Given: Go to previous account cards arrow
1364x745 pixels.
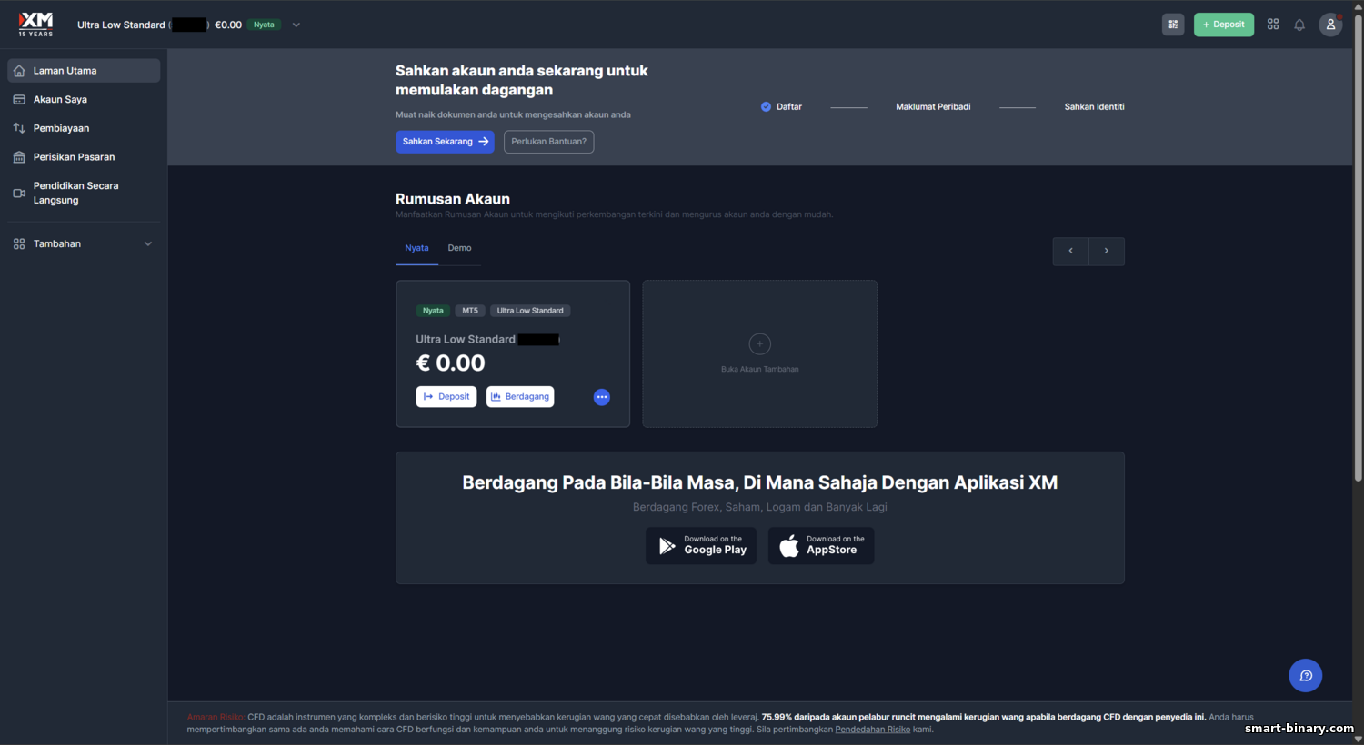Looking at the screenshot, I should coord(1070,251).
